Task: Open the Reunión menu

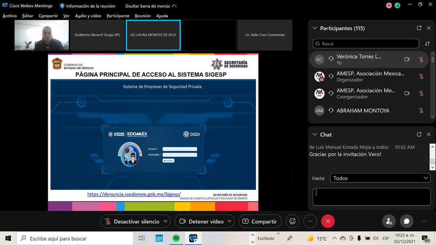Action: 143,16
